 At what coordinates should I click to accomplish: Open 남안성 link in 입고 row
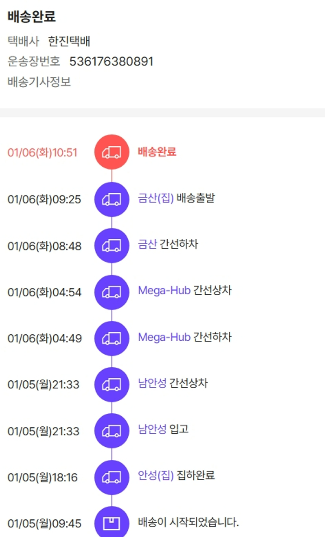(x=152, y=429)
